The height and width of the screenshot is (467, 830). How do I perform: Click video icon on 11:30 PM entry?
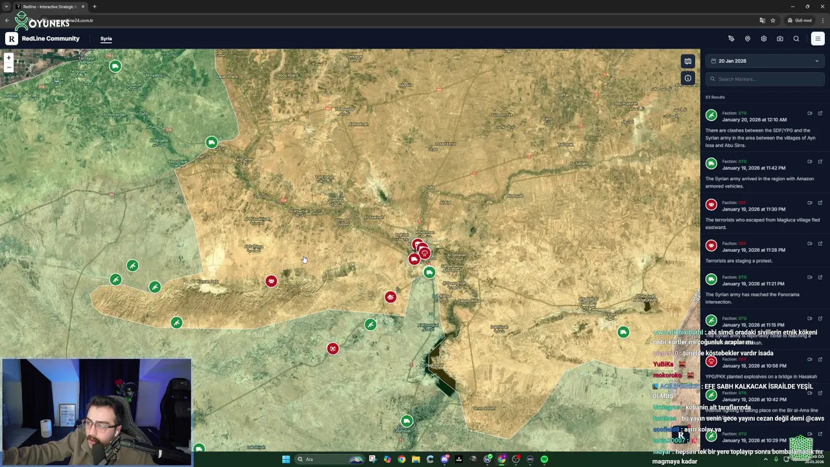click(x=810, y=203)
